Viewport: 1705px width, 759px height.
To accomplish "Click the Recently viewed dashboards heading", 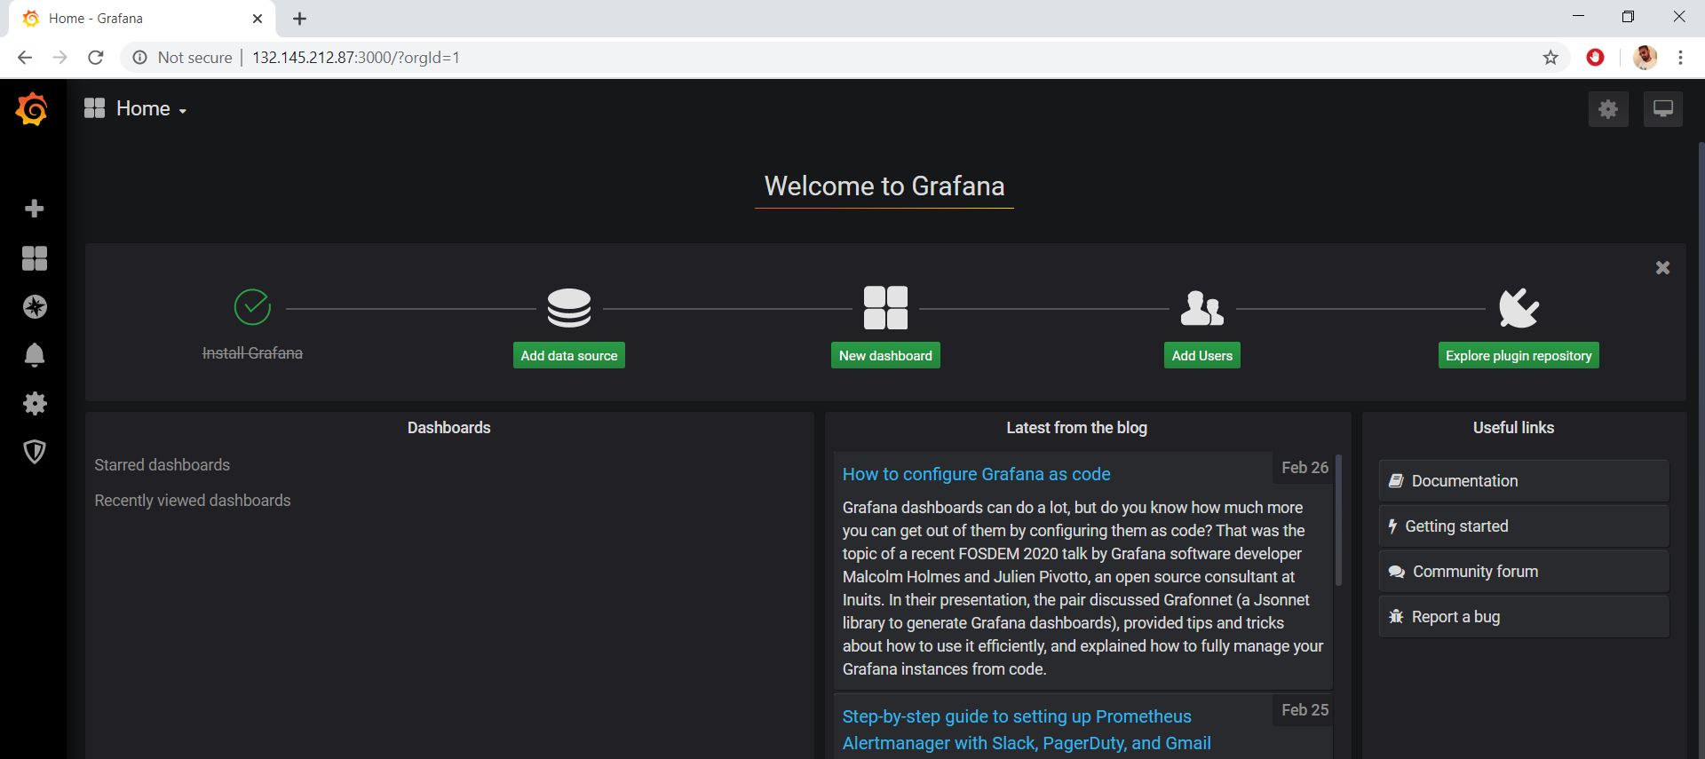I will [193, 501].
